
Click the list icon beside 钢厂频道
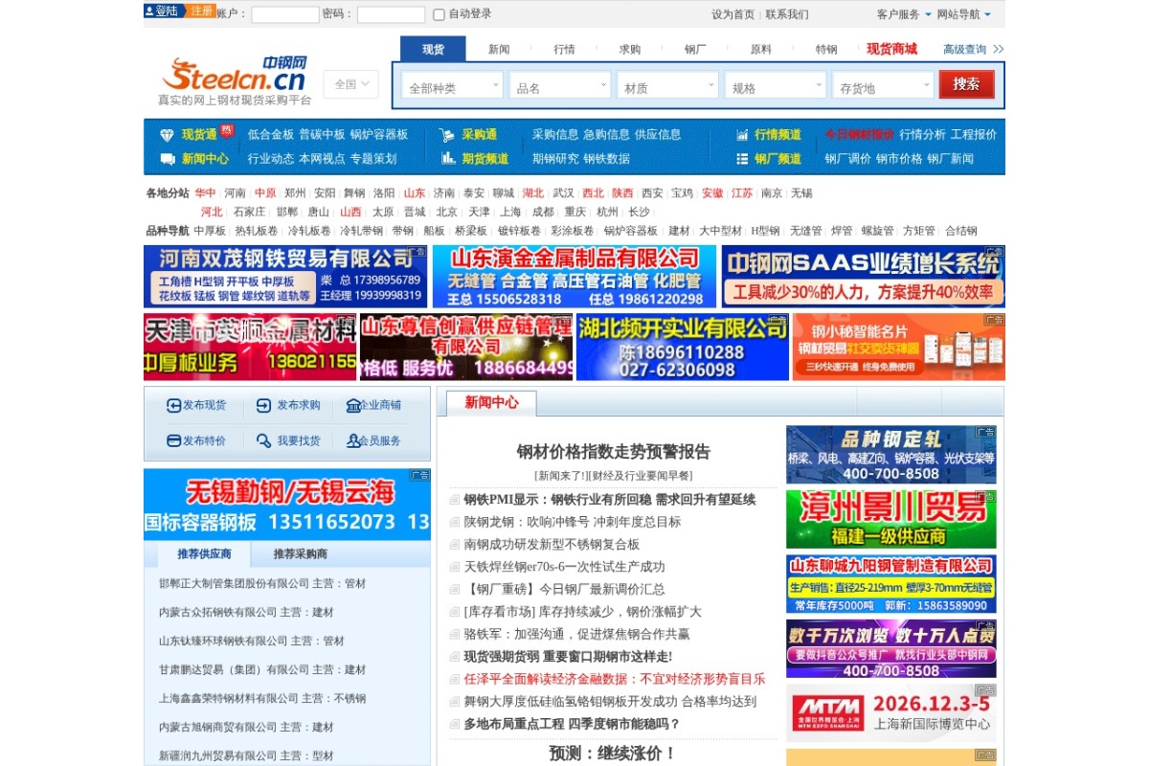pos(742,159)
